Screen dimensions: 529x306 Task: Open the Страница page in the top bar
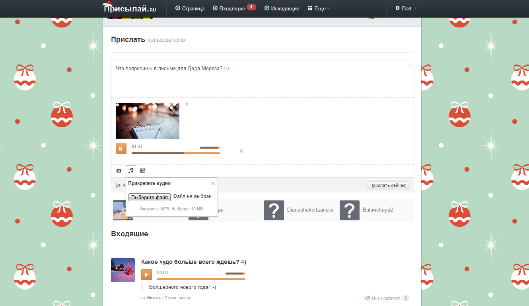click(190, 8)
